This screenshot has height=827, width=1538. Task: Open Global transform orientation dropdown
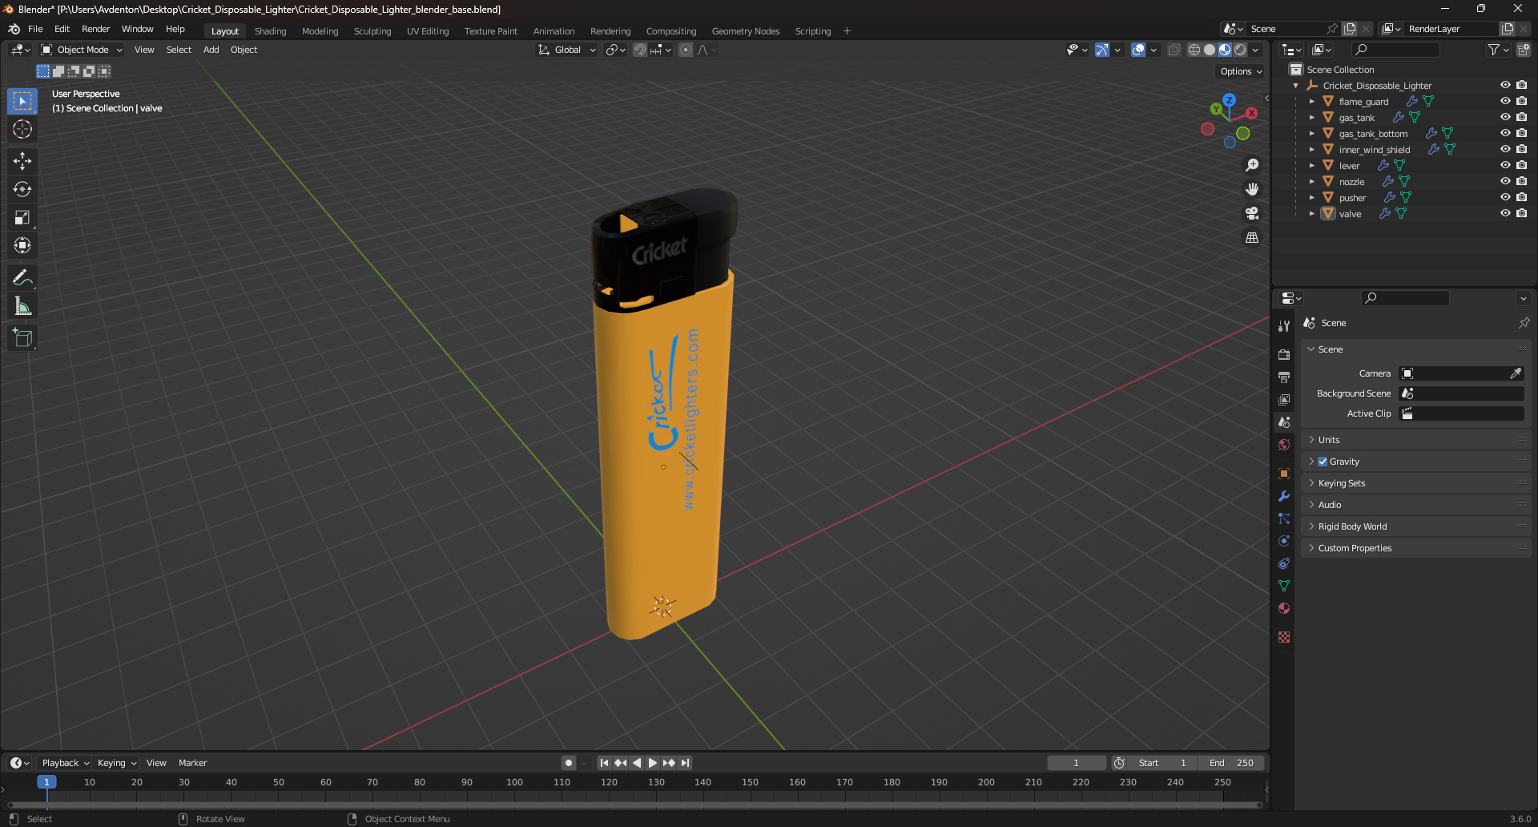pos(567,50)
